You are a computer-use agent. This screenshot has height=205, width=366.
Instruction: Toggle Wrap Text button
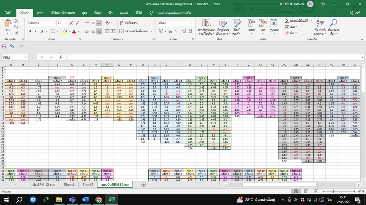coord(129,23)
